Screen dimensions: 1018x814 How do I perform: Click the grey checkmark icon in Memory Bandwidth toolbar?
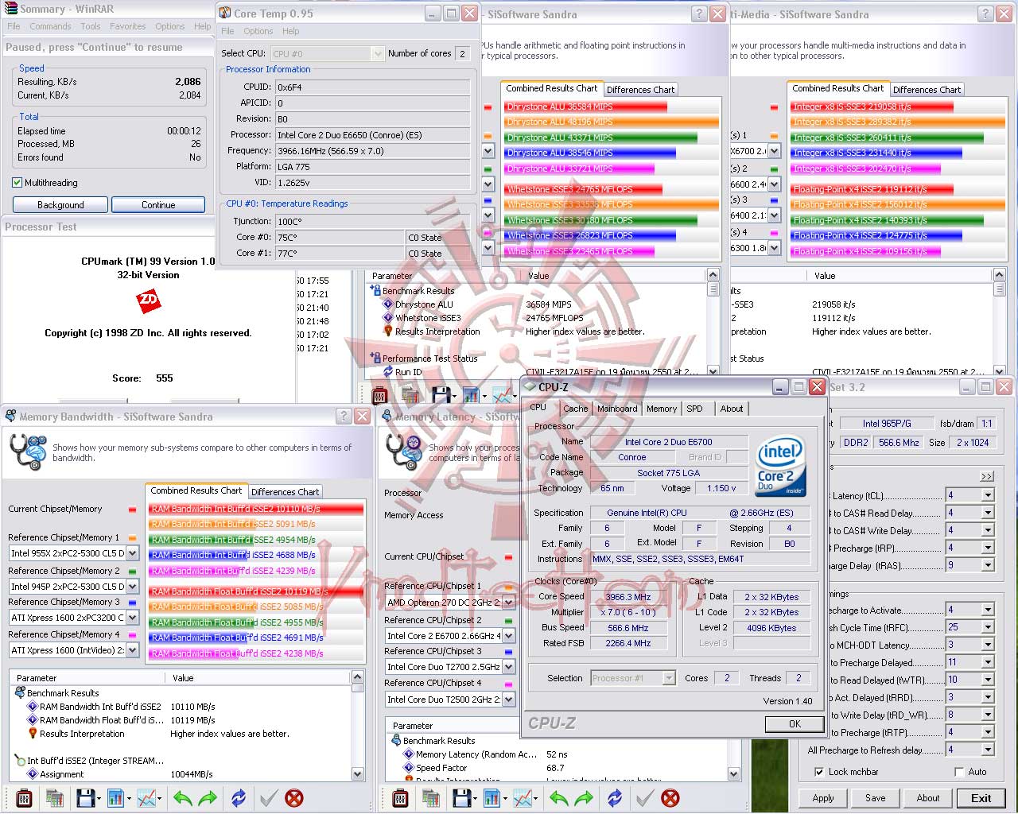268,797
